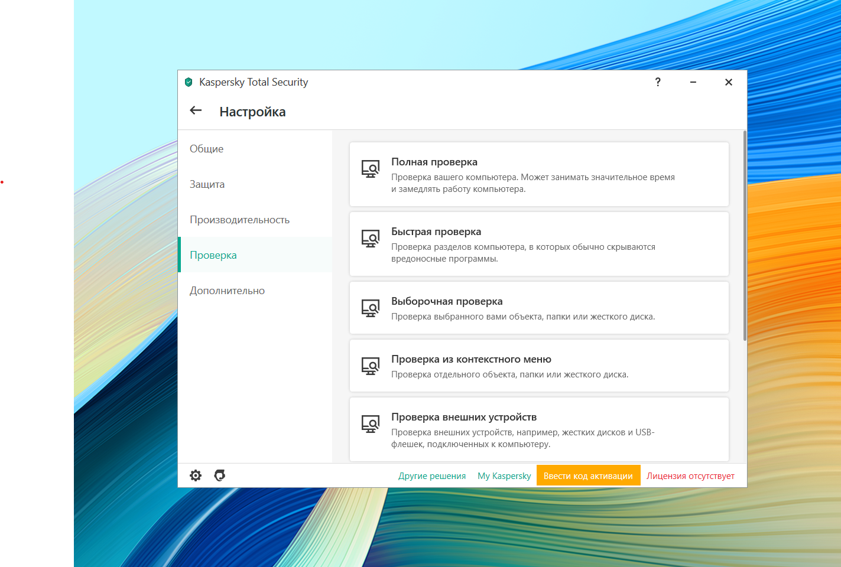Click the Kaspersky shield logo in title bar
This screenshot has width=841, height=567.
(x=189, y=82)
